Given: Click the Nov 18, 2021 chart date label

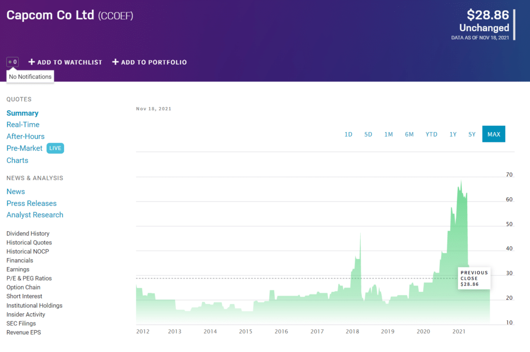Looking at the screenshot, I should click(x=153, y=109).
